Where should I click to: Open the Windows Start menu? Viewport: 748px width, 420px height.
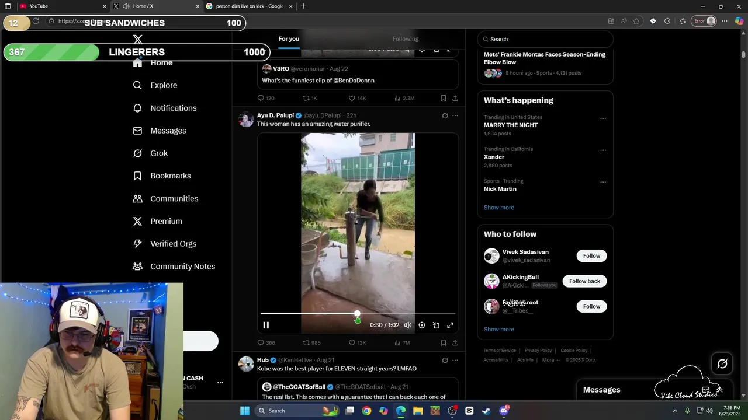(245, 411)
